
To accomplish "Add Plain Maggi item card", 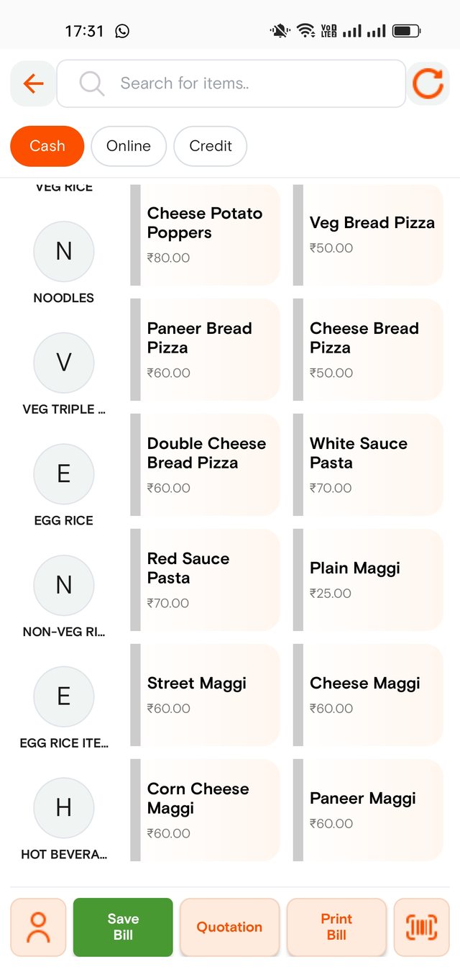I will pyautogui.click(x=368, y=580).
